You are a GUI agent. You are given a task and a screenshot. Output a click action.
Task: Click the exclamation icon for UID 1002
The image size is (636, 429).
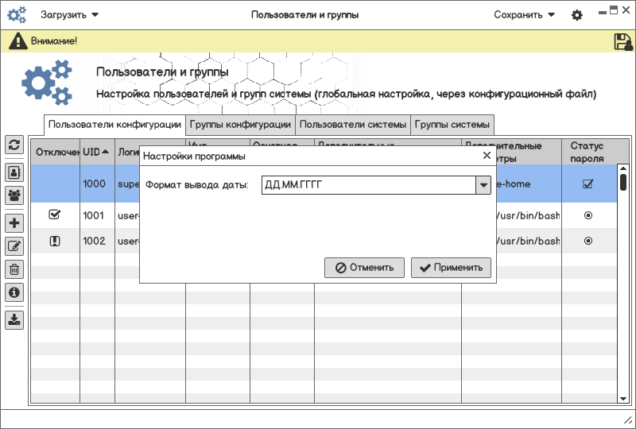pyautogui.click(x=54, y=242)
